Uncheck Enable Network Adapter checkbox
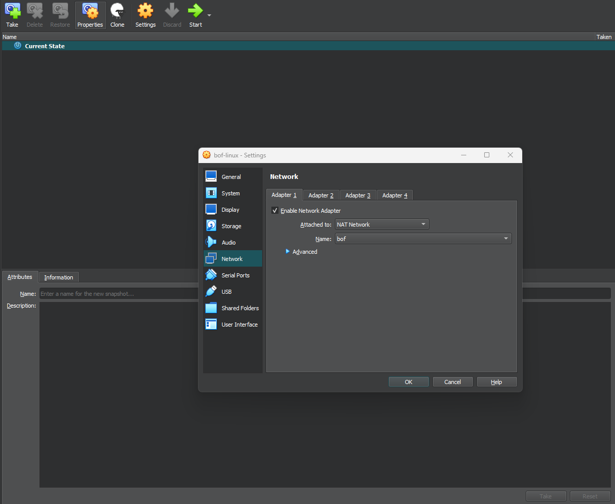615x504 pixels. [275, 211]
